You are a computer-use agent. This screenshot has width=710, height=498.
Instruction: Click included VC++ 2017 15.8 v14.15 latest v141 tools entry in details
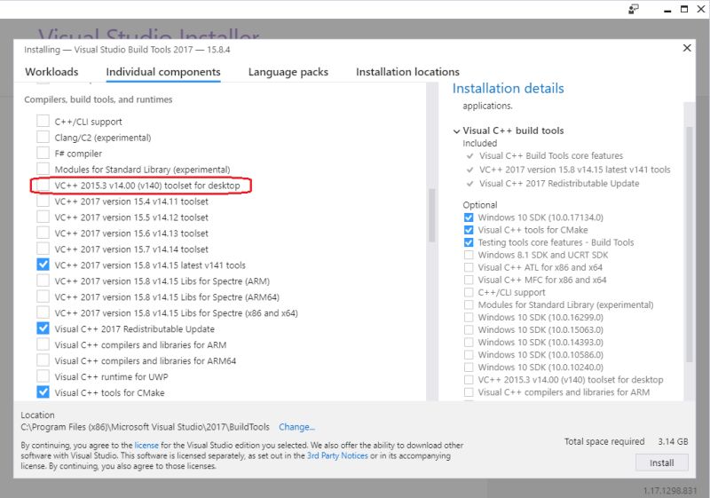pyautogui.click(x=574, y=170)
